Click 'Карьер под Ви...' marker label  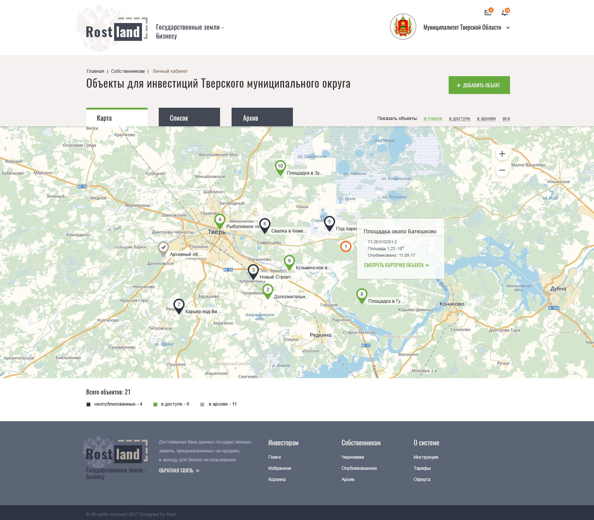click(203, 312)
